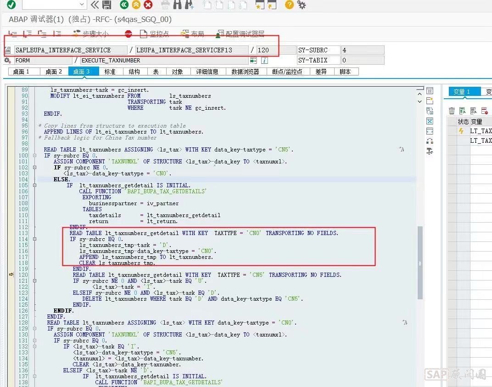Screen dimensions: 492x387
Task: Click the source code vertical scrollbar thumb
Action: (x=420, y=263)
